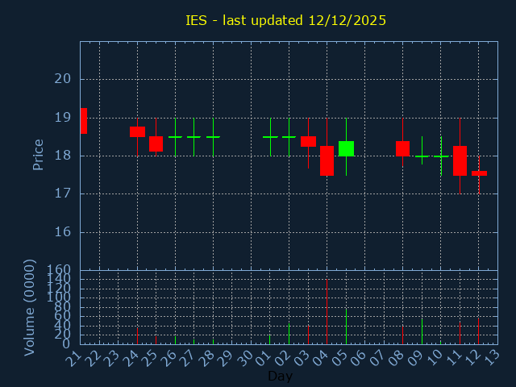
Task: Click the green doji candle on day 02
Action: [289, 137]
